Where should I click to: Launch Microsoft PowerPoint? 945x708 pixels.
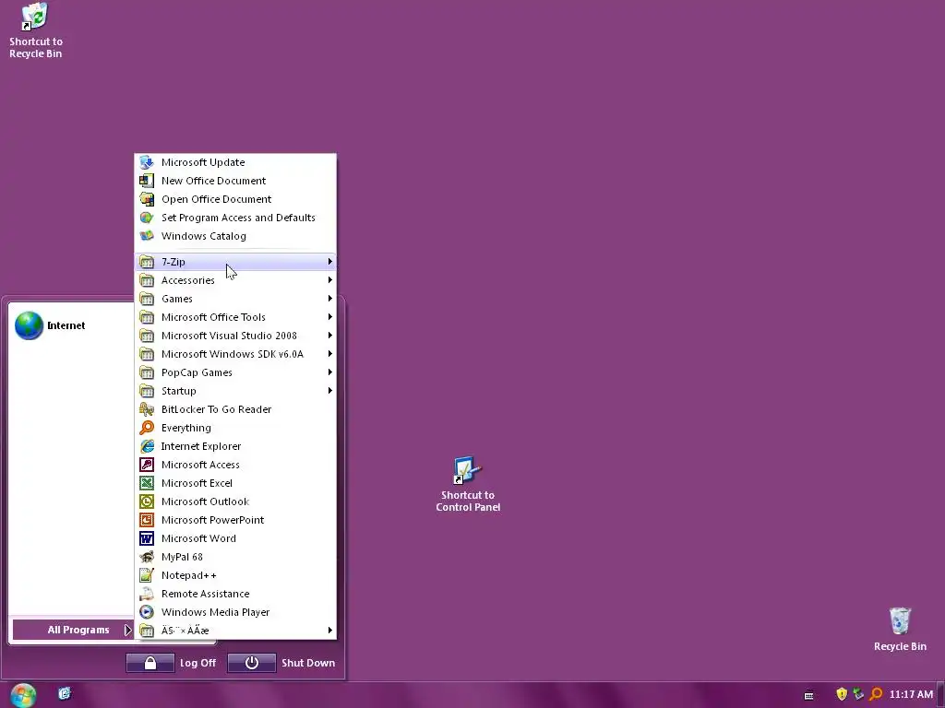point(235,520)
